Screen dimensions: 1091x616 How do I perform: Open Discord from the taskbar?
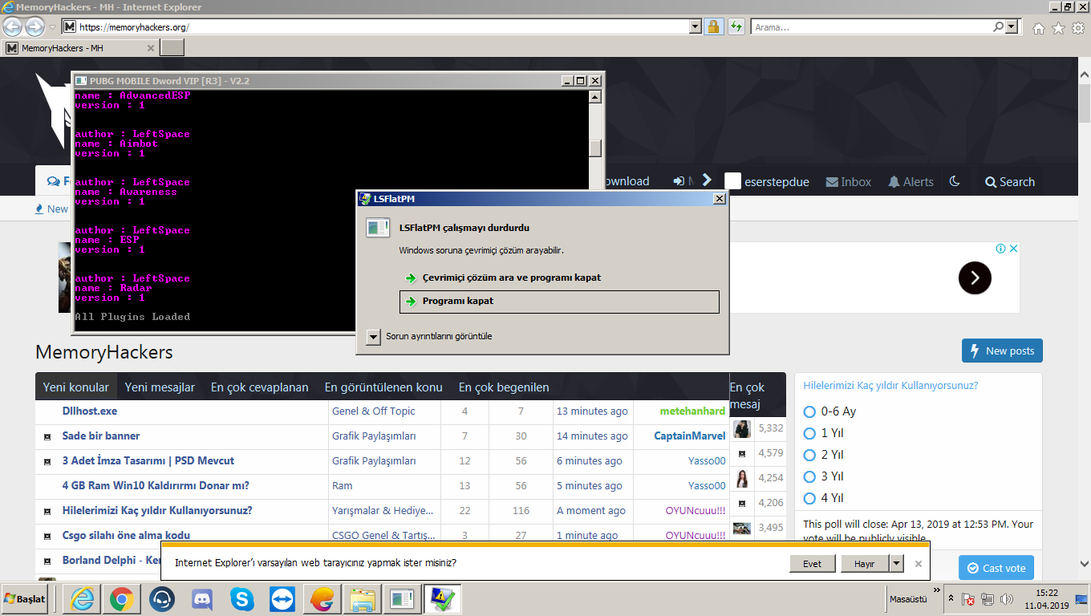202,598
